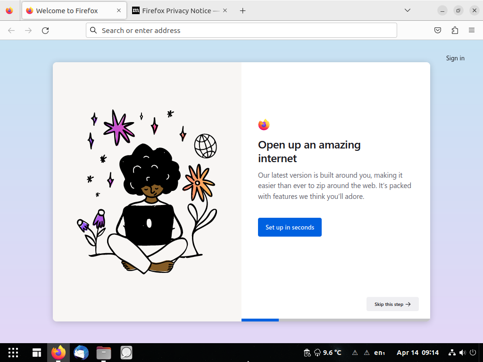Open the Extensions puzzle icon

coord(455,30)
